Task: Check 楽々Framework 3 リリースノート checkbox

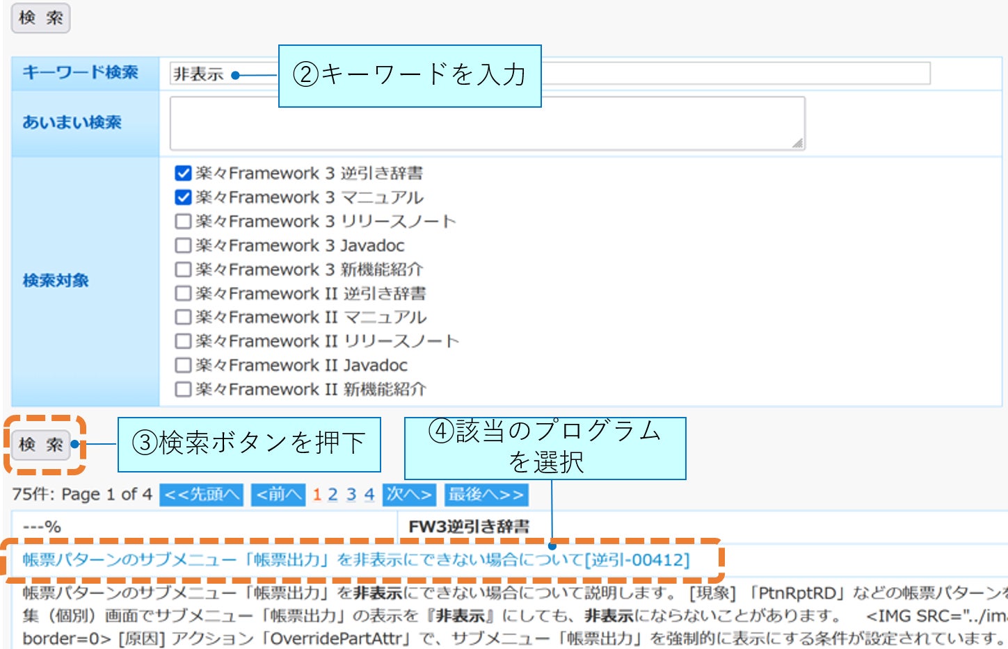Action: (183, 221)
